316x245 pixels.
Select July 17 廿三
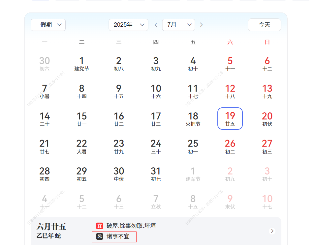point(156,119)
